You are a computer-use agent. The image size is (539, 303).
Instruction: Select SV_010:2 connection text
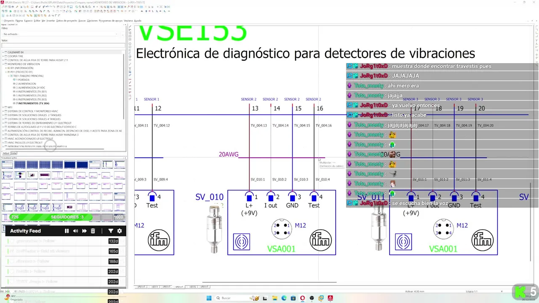(x=280, y=179)
